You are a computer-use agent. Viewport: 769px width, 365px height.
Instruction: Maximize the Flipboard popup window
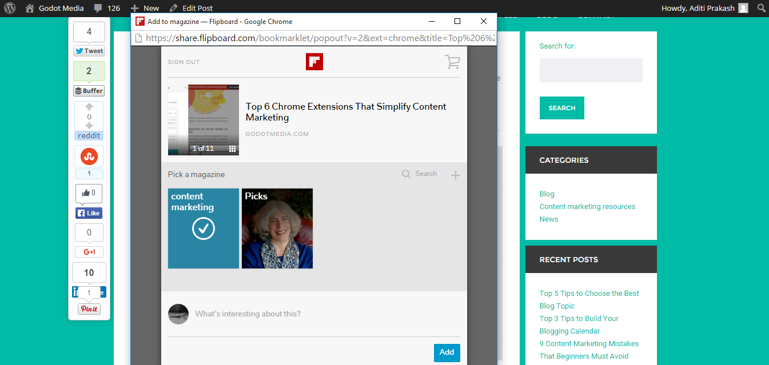click(x=457, y=21)
